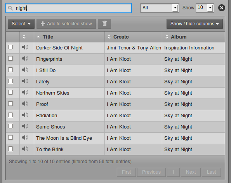Viewport: 231px width, 183px height.
Task: Click the magnifier search icon
Action: tap(10, 8)
